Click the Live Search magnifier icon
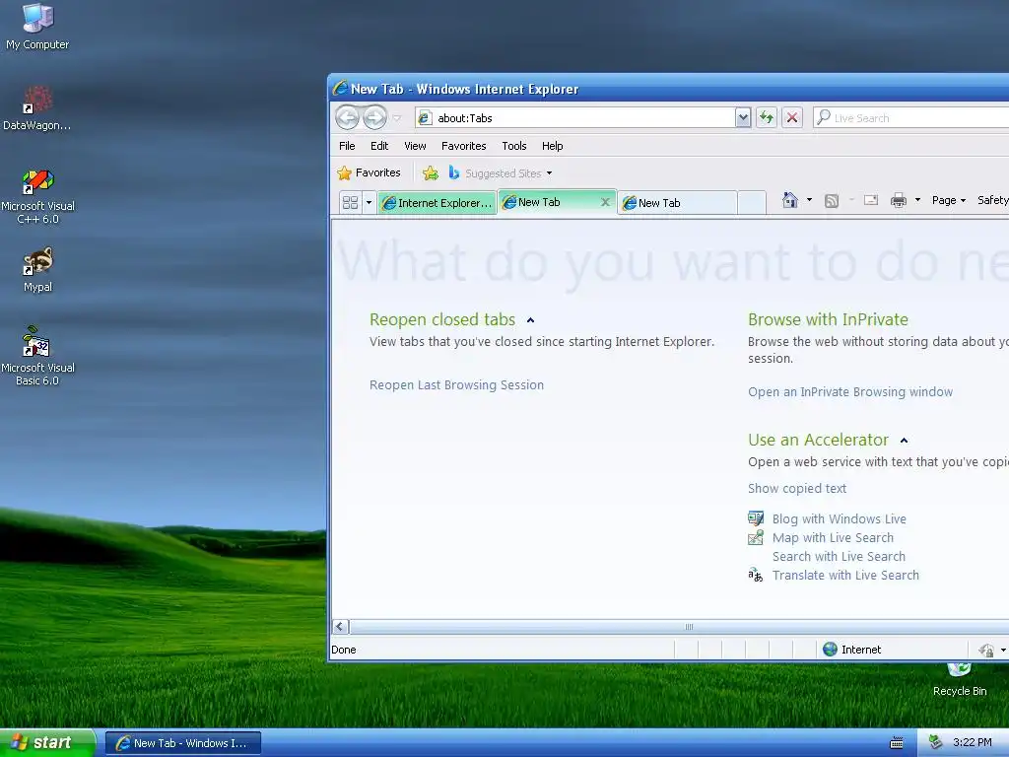Screen dimensions: 1009x757 pyautogui.click(x=823, y=117)
